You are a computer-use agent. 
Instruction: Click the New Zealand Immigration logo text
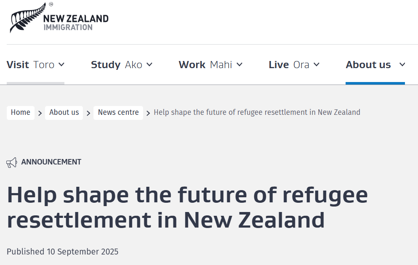coord(76,23)
